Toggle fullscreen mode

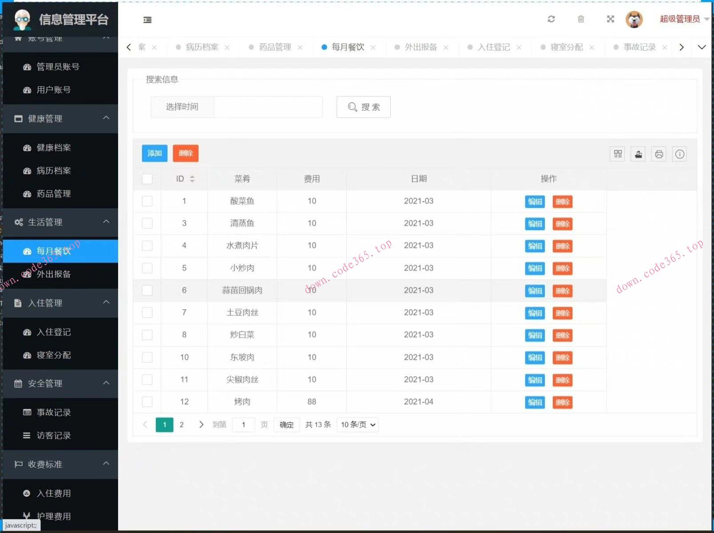(610, 19)
